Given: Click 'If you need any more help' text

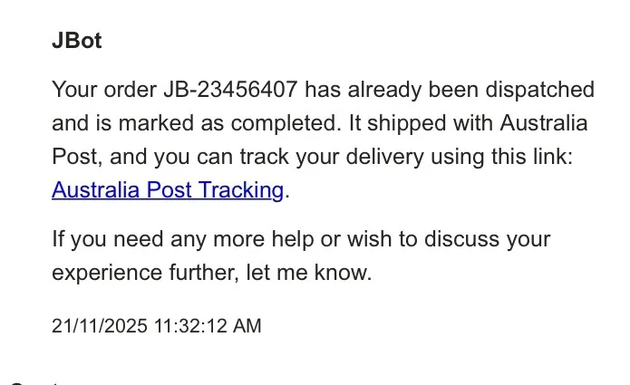Looking at the screenshot, I should [x=174, y=240].
